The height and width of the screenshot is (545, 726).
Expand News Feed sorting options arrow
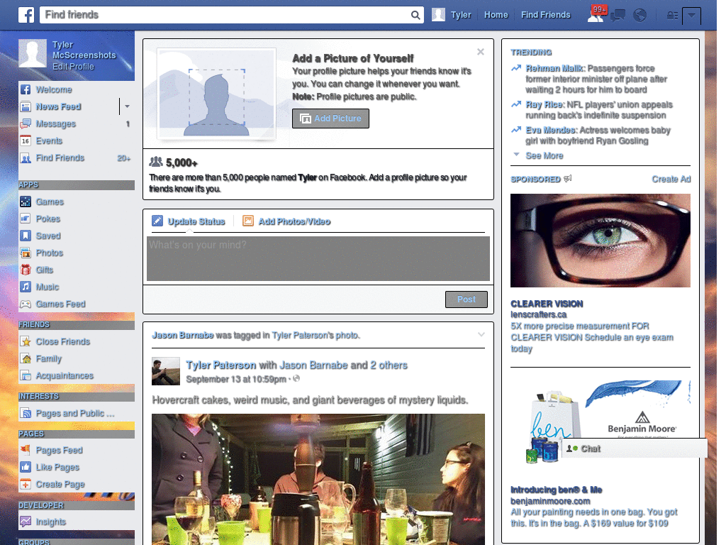tap(127, 106)
